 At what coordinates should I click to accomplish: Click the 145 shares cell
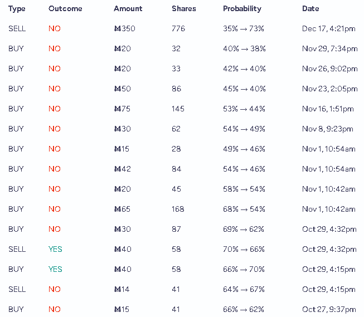click(178, 109)
